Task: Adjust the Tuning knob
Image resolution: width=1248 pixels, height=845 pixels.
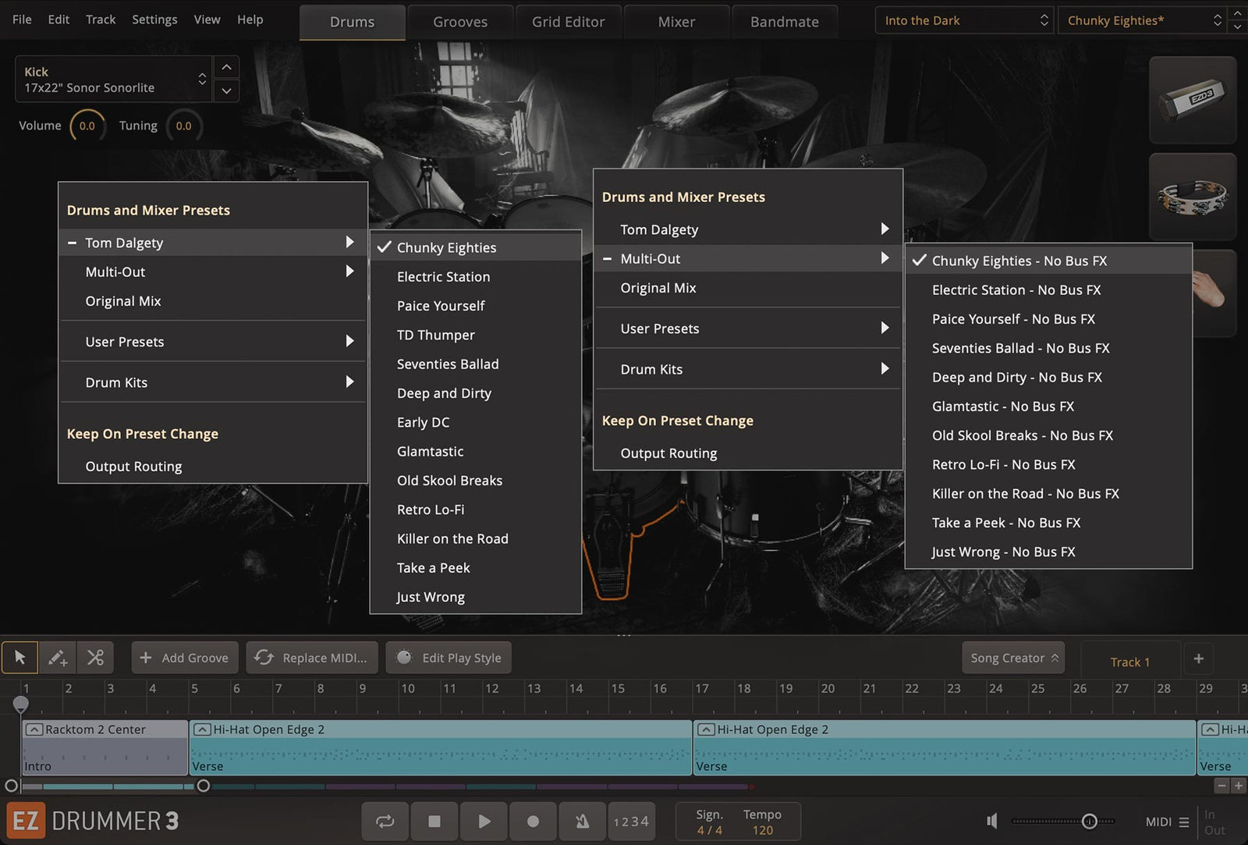Action: pyautogui.click(x=183, y=126)
